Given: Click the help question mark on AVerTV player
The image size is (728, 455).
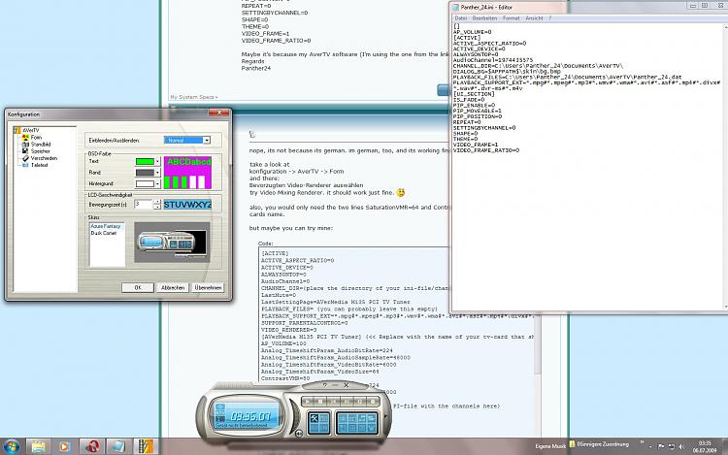Looking at the screenshot, I should click(x=324, y=385).
